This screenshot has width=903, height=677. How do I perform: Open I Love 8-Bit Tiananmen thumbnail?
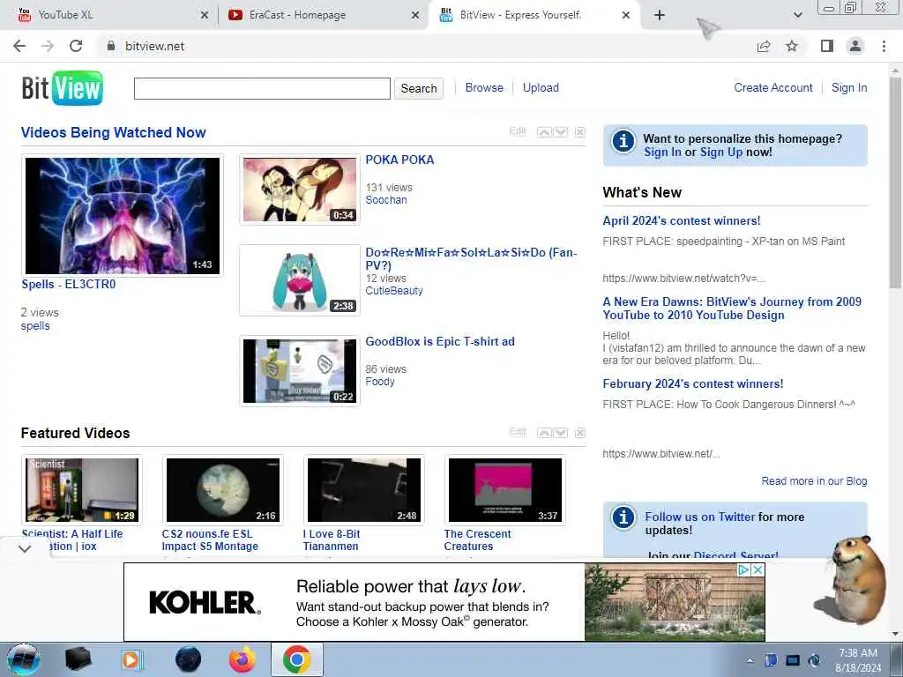pyautogui.click(x=364, y=490)
